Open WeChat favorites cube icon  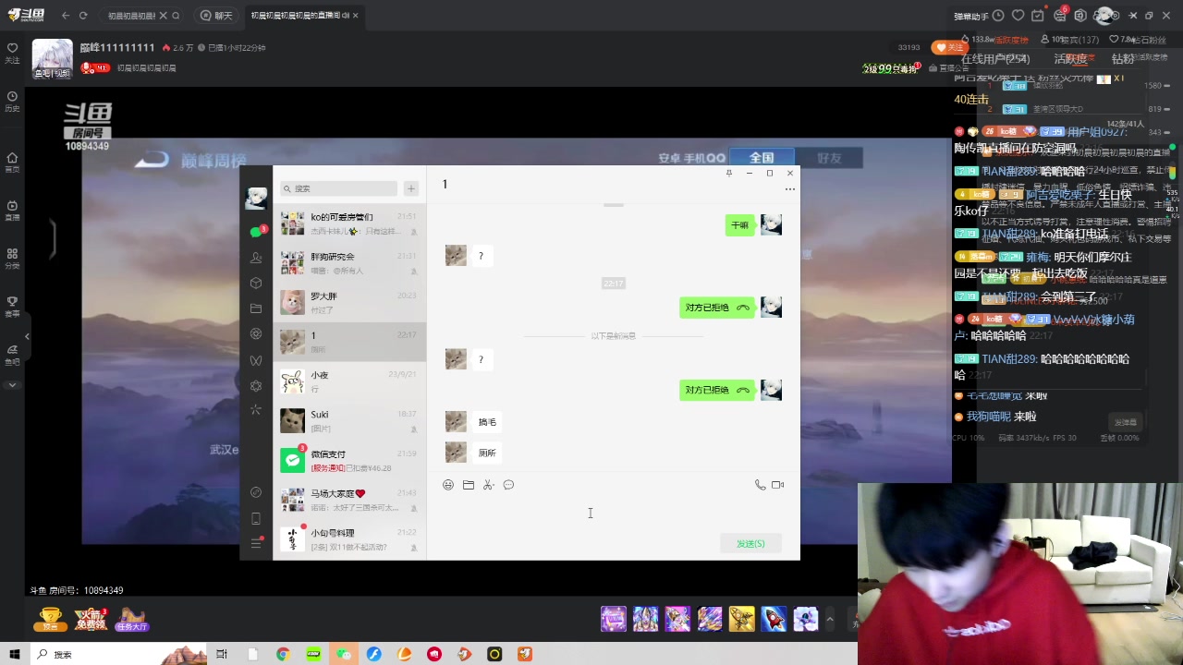point(256,283)
